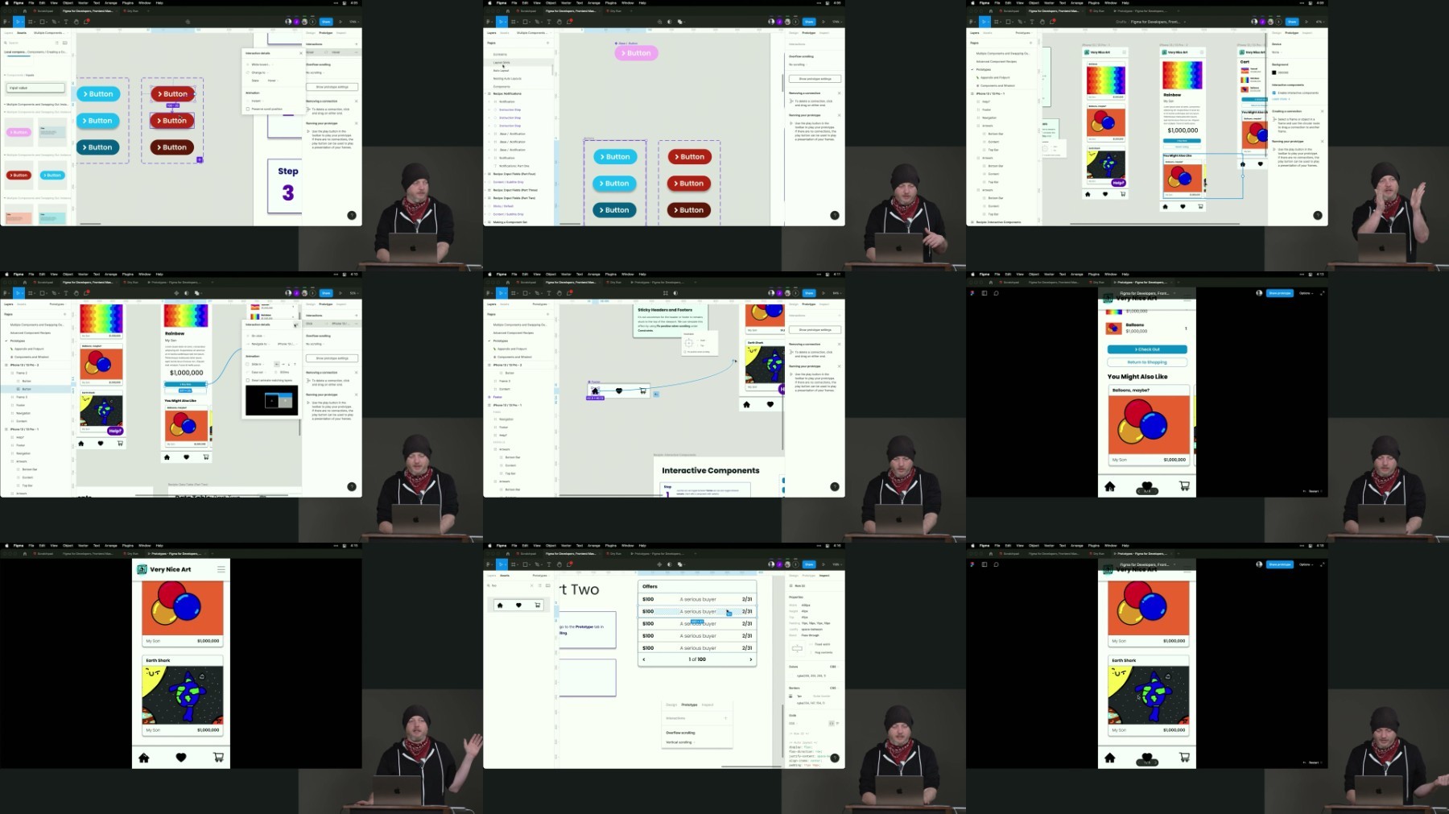Click fullscreen icon in Check Out prototype toolbar

[1322, 293]
